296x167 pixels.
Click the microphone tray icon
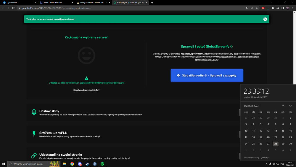pyautogui.click(x=270, y=164)
